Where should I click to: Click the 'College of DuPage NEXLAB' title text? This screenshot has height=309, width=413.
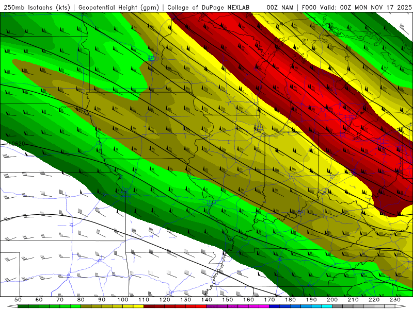pos(208,7)
